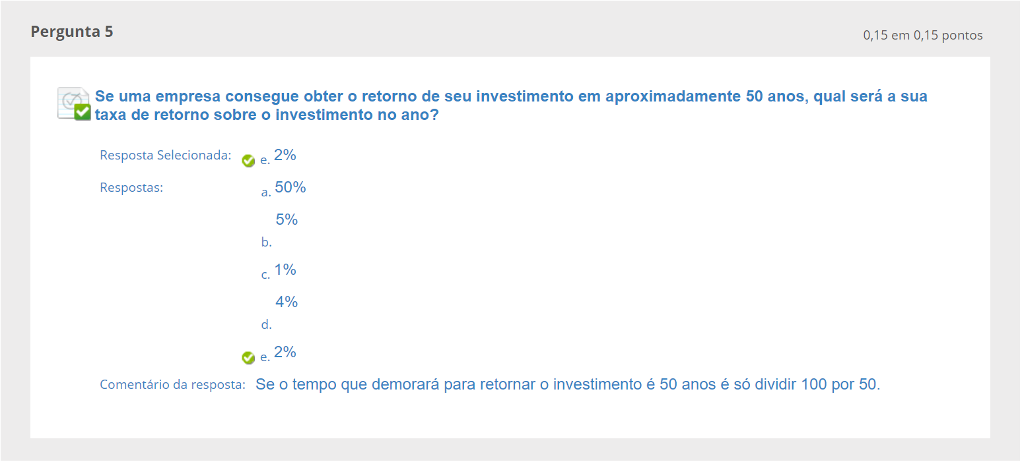Select the 5% answer value
This screenshot has width=1022, height=464.
pyautogui.click(x=287, y=220)
